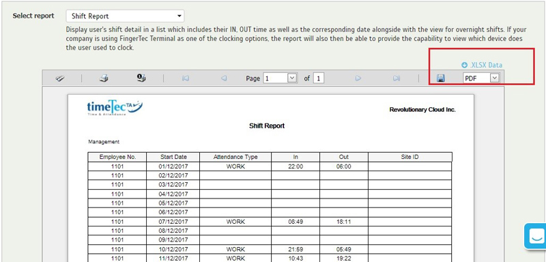Viewport: 546px width, 262px height.
Task: Go to previous page arrow
Action: tap(224, 78)
